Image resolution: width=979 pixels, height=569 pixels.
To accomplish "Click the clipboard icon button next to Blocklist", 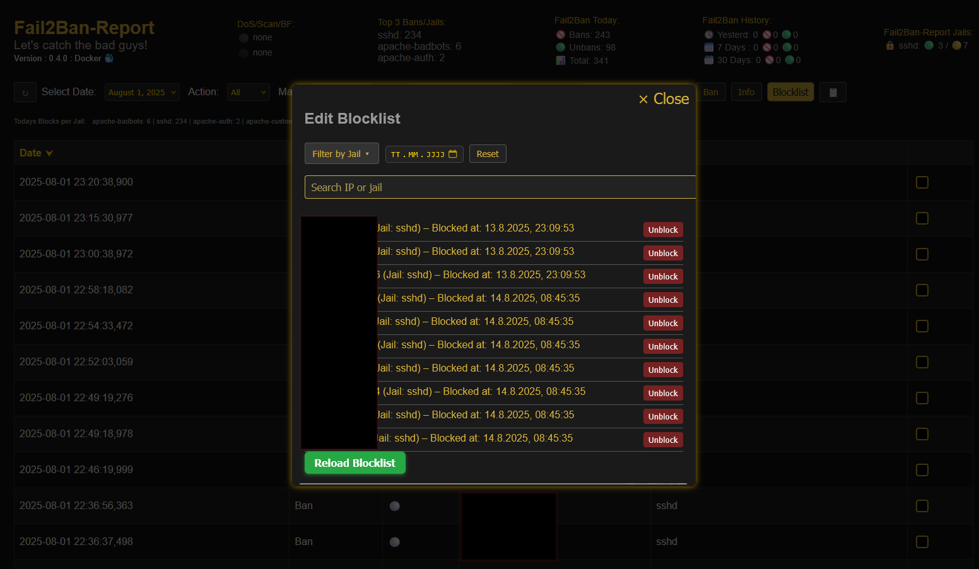I will pyautogui.click(x=833, y=92).
